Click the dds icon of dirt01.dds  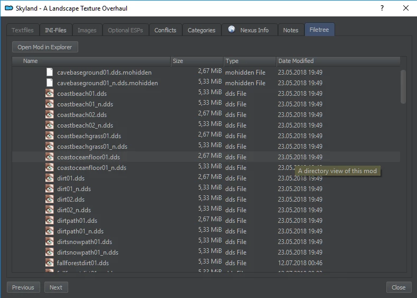[50, 178]
